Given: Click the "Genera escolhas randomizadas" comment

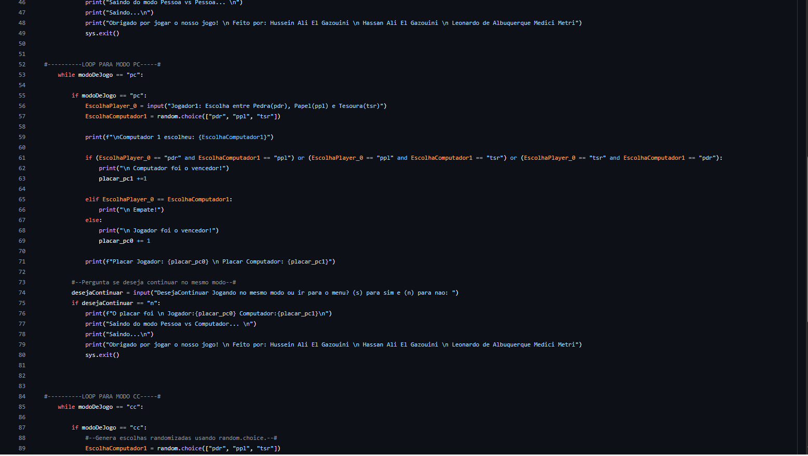Looking at the screenshot, I should [x=181, y=438].
